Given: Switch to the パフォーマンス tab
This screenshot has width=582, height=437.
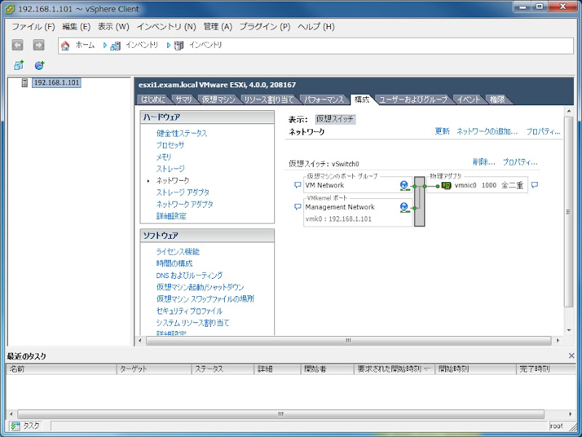Looking at the screenshot, I should click(x=324, y=99).
